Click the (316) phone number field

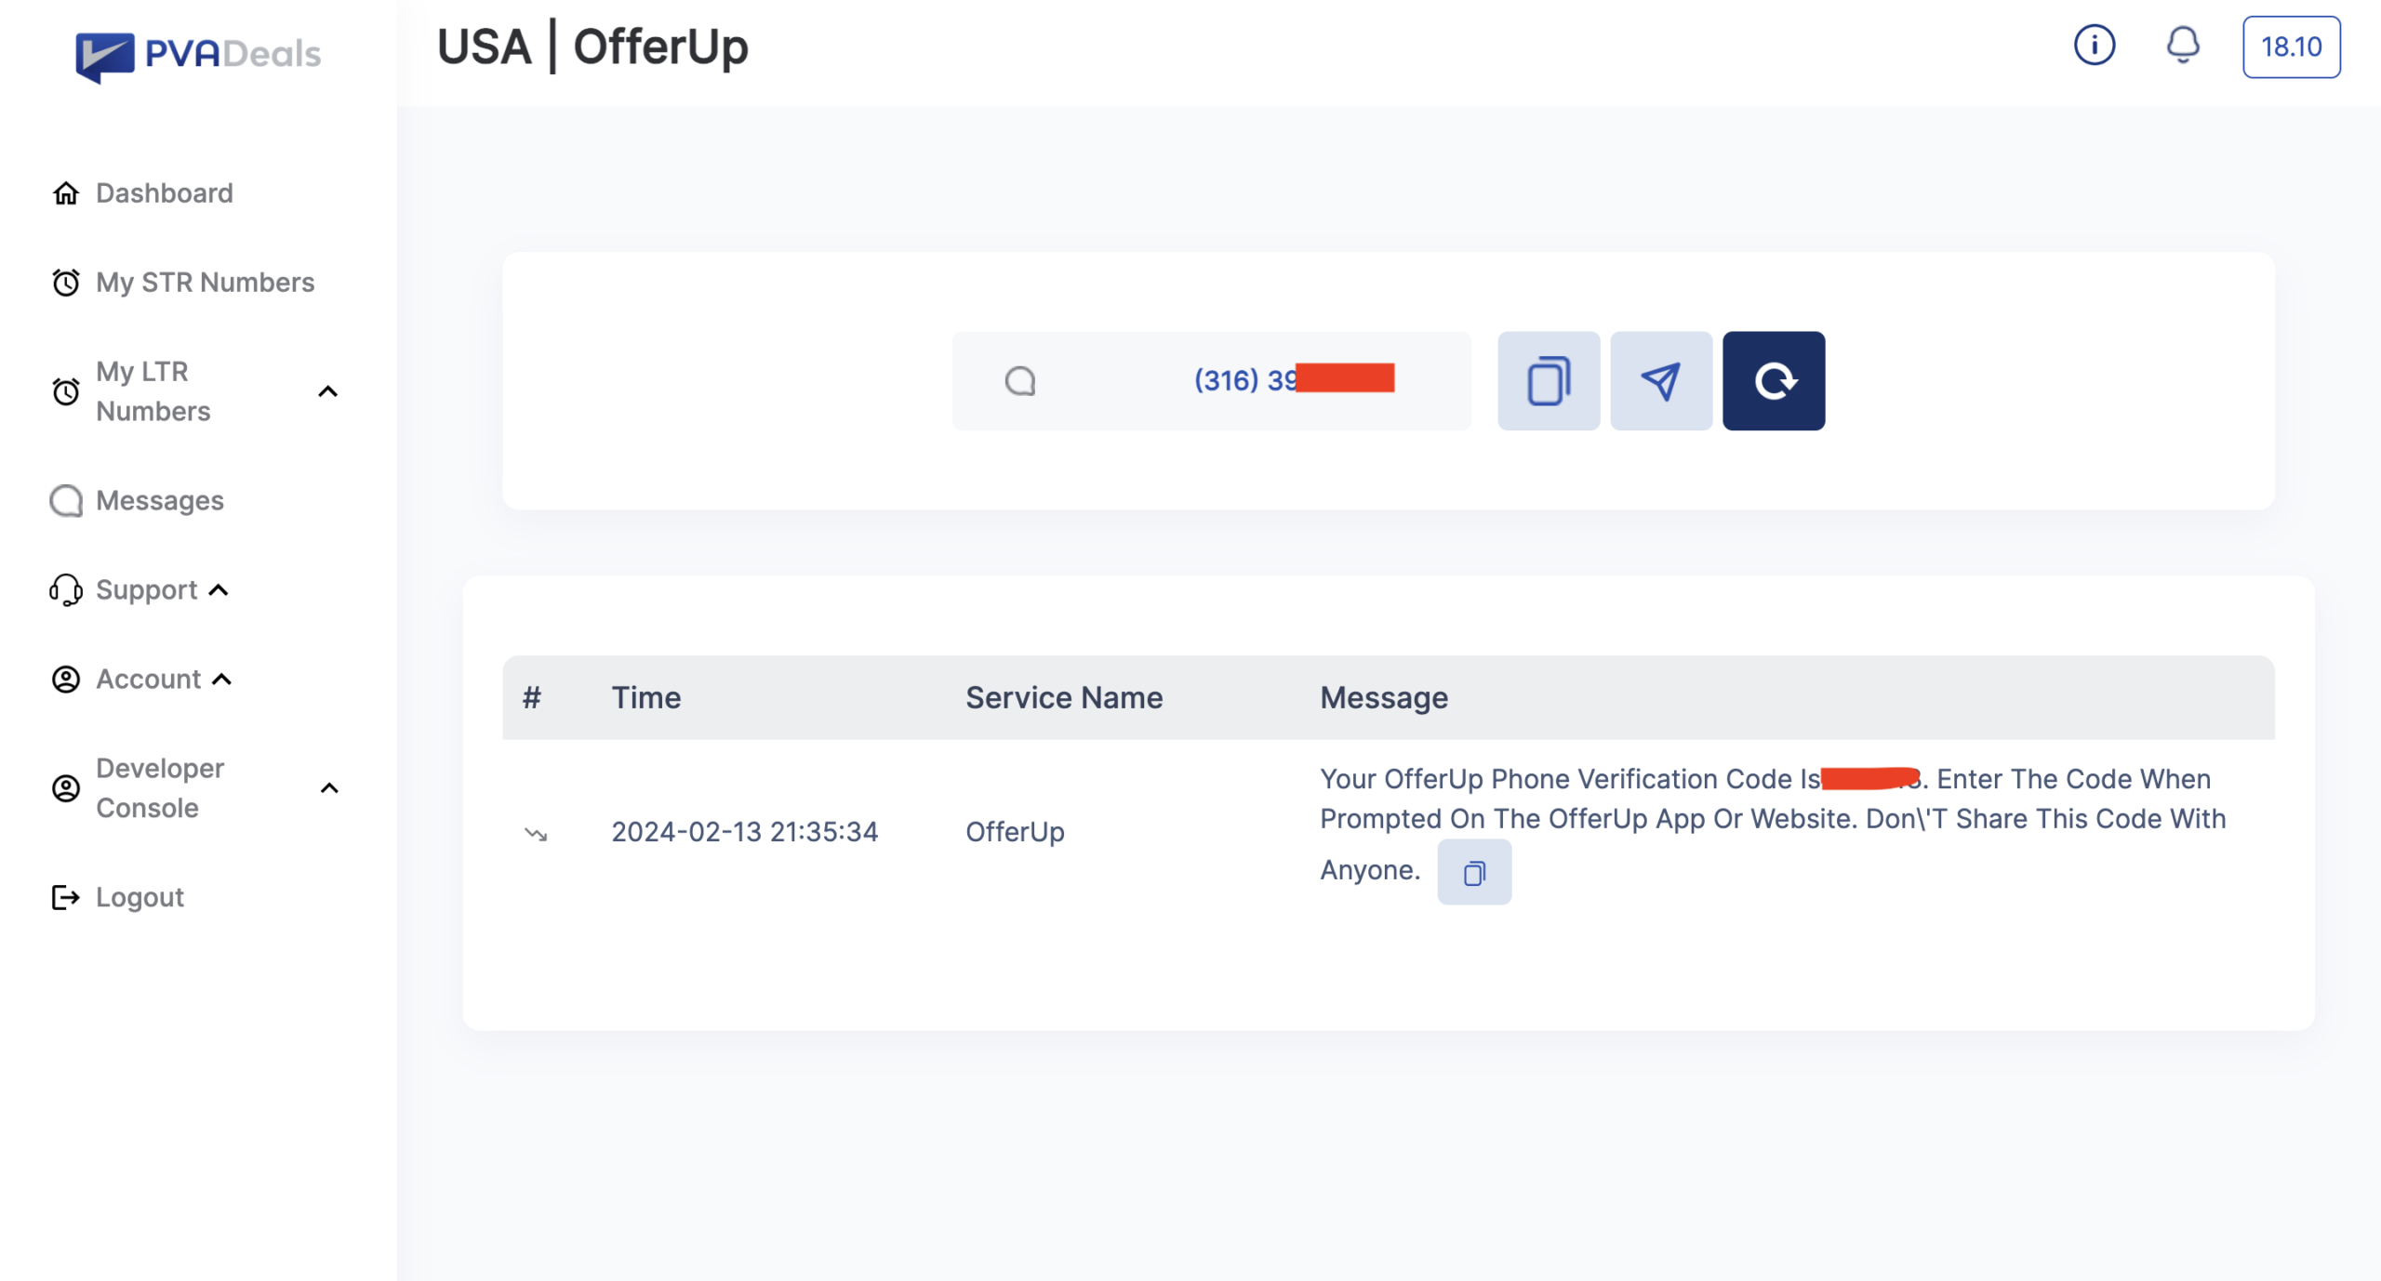(x=1211, y=381)
